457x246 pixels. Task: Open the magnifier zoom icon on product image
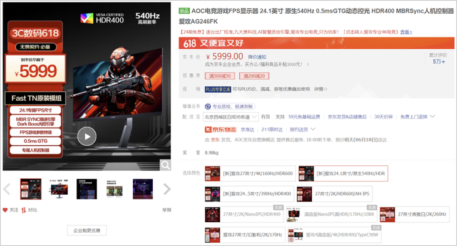165,165
